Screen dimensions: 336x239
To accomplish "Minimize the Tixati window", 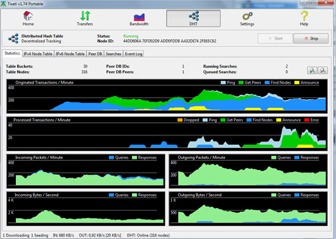I will (305, 3).
